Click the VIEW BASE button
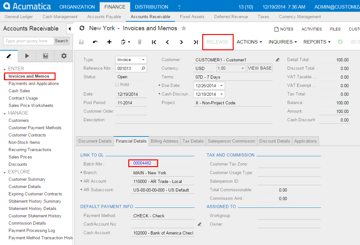360x245 pixels. [260, 68]
